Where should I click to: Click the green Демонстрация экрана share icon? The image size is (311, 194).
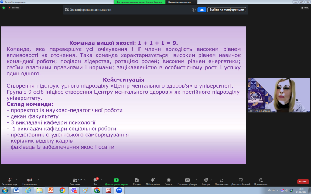click(116, 180)
